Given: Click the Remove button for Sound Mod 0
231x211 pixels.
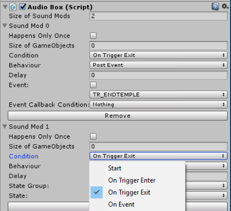Looking at the screenshot, I should point(118,116).
